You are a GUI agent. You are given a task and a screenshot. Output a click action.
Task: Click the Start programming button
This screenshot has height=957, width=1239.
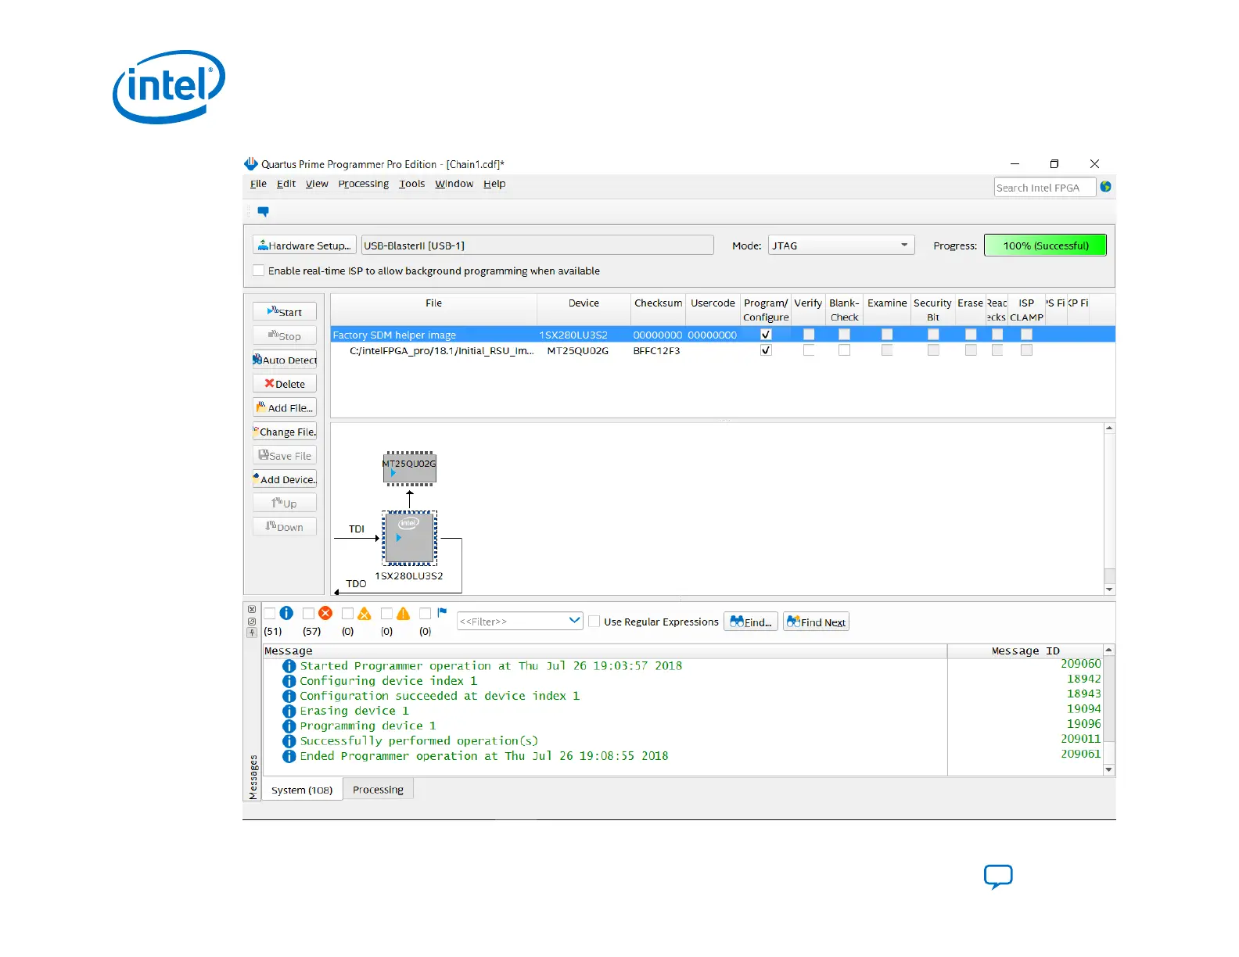[x=284, y=311]
